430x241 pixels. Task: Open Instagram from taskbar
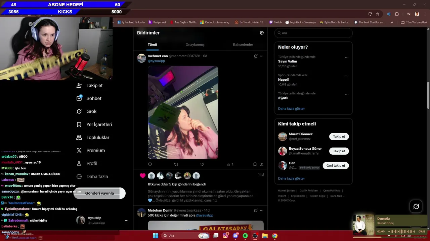tap(226, 236)
